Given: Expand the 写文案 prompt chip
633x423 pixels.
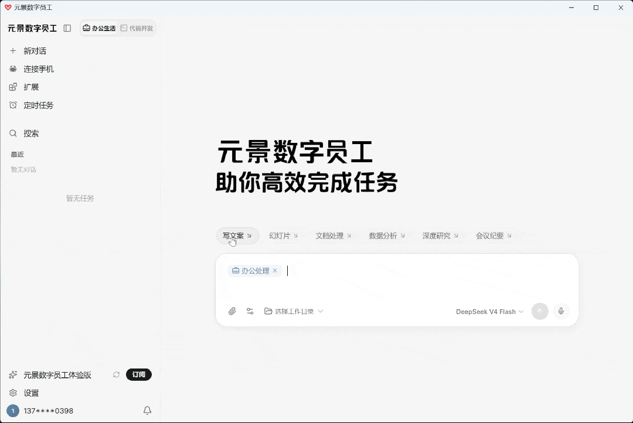Looking at the screenshot, I should click(237, 236).
